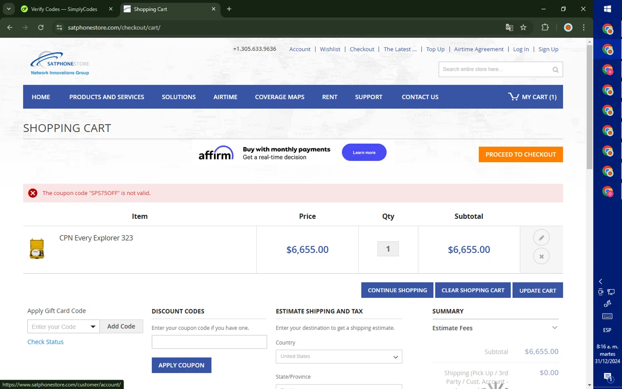Switch to the Verify Codes SimplyCodes tab

coord(65,9)
